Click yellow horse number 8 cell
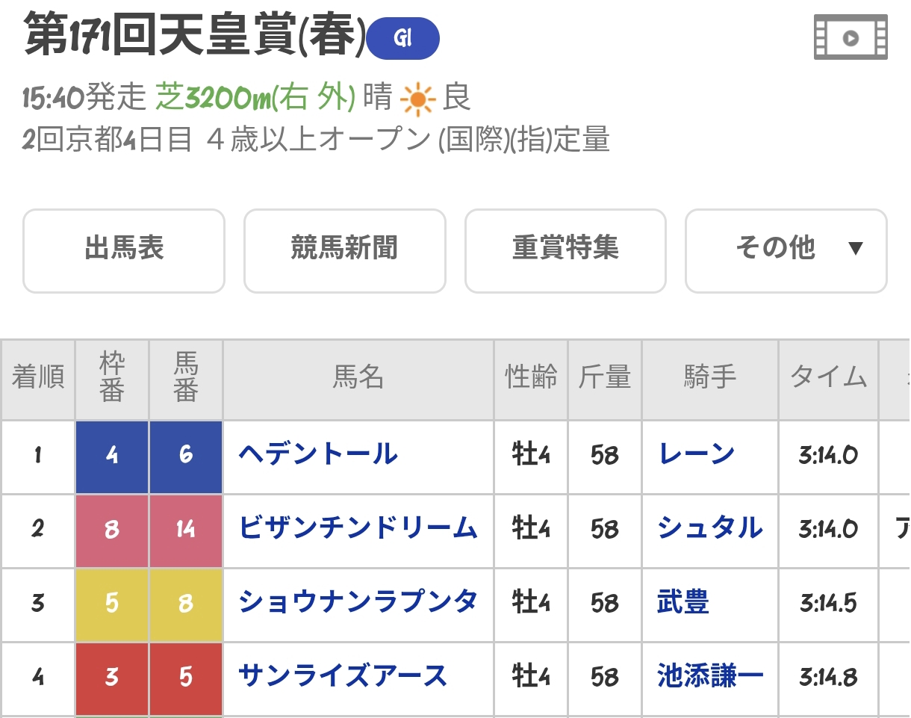This screenshot has height=718, width=911. pos(186,603)
